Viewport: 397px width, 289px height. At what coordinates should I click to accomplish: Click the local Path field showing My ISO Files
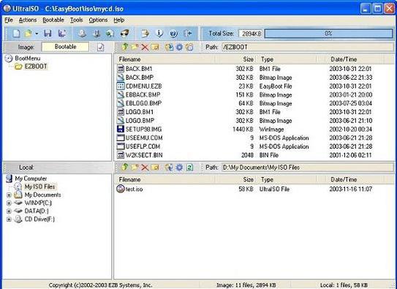pos(307,168)
